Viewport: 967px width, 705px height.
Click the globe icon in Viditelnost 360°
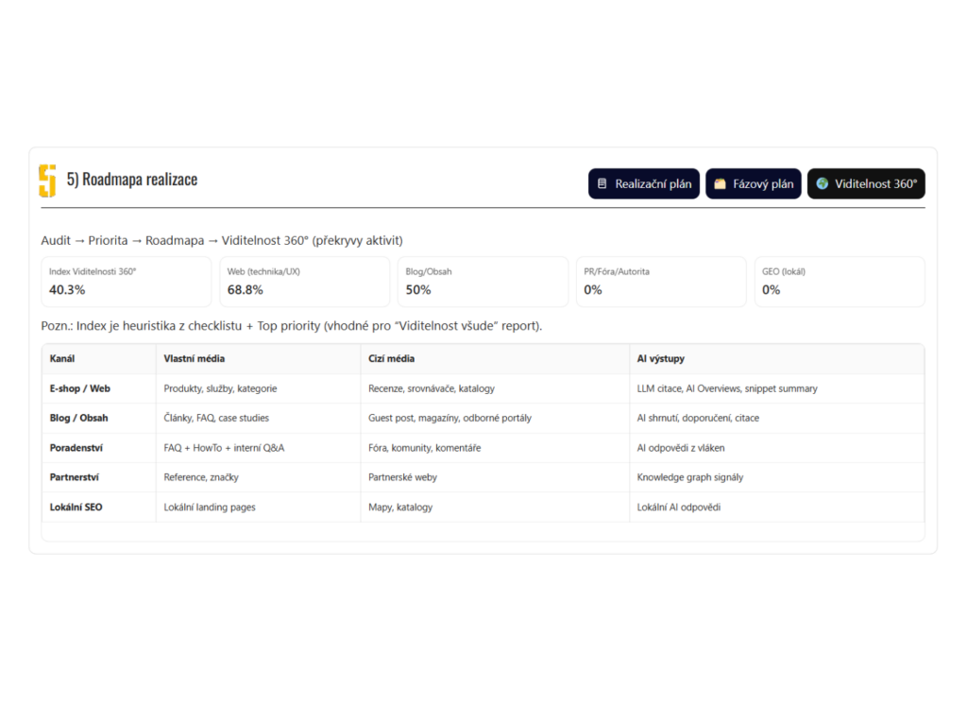point(823,183)
